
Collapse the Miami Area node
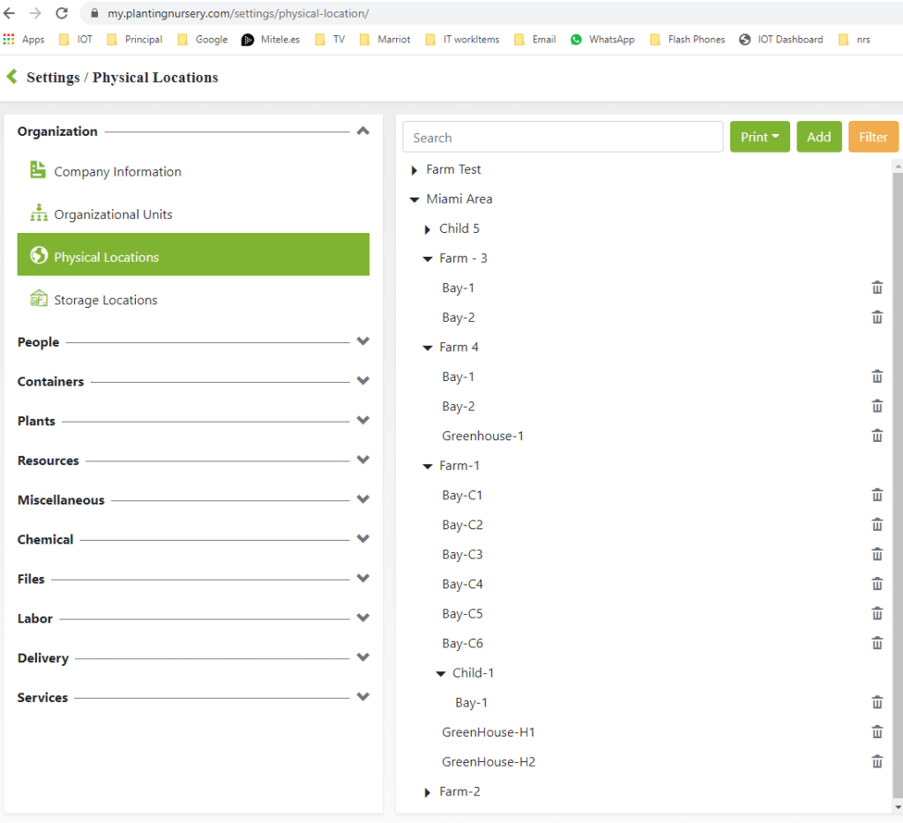pyautogui.click(x=414, y=199)
